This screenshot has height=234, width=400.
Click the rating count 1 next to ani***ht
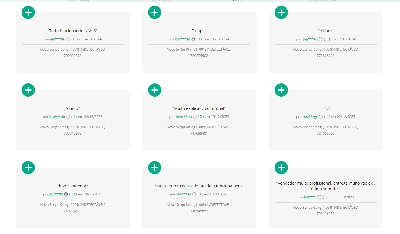tap(73, 39)
